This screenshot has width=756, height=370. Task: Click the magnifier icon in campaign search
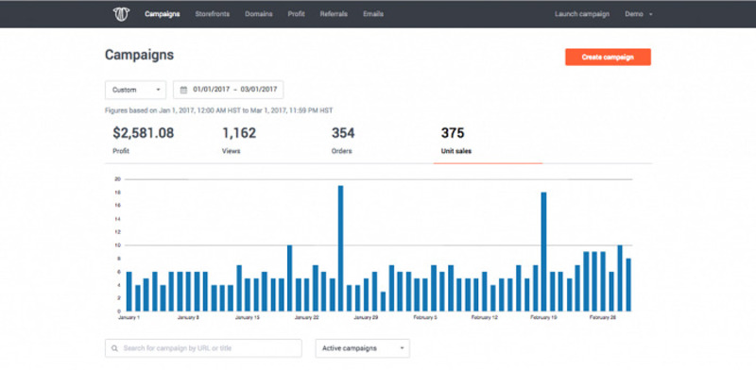click(x=114, y=348)
